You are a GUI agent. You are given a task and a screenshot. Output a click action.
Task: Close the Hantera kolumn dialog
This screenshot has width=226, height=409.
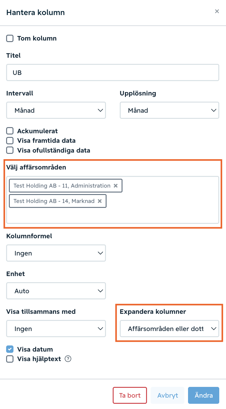coord(217,11)
